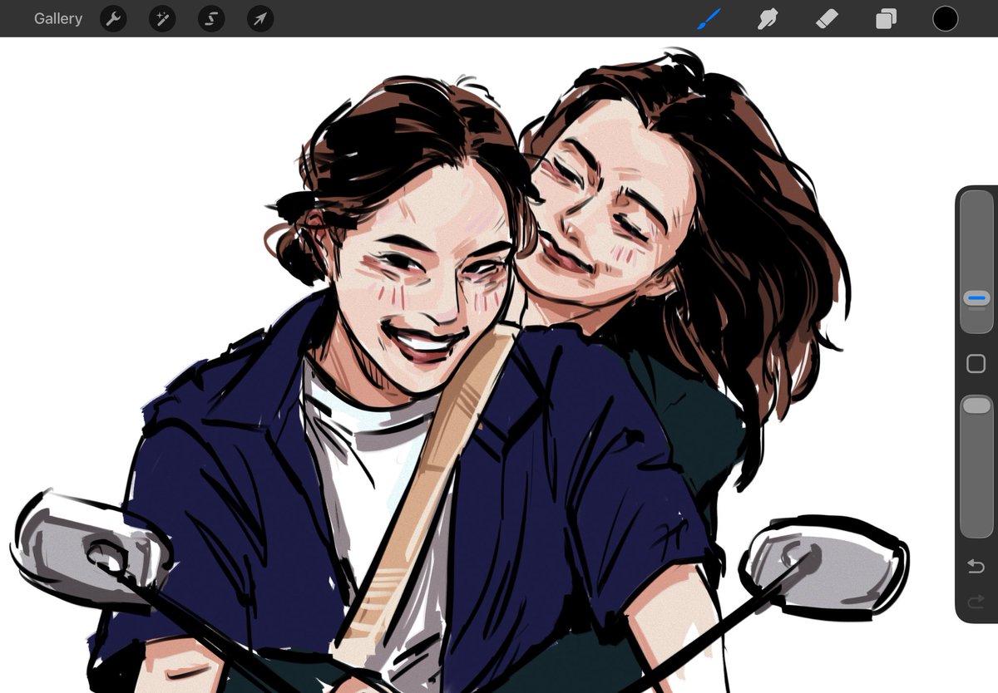
Task: Redo with the sidebar redo arrow
Action: tap(976, 601)
